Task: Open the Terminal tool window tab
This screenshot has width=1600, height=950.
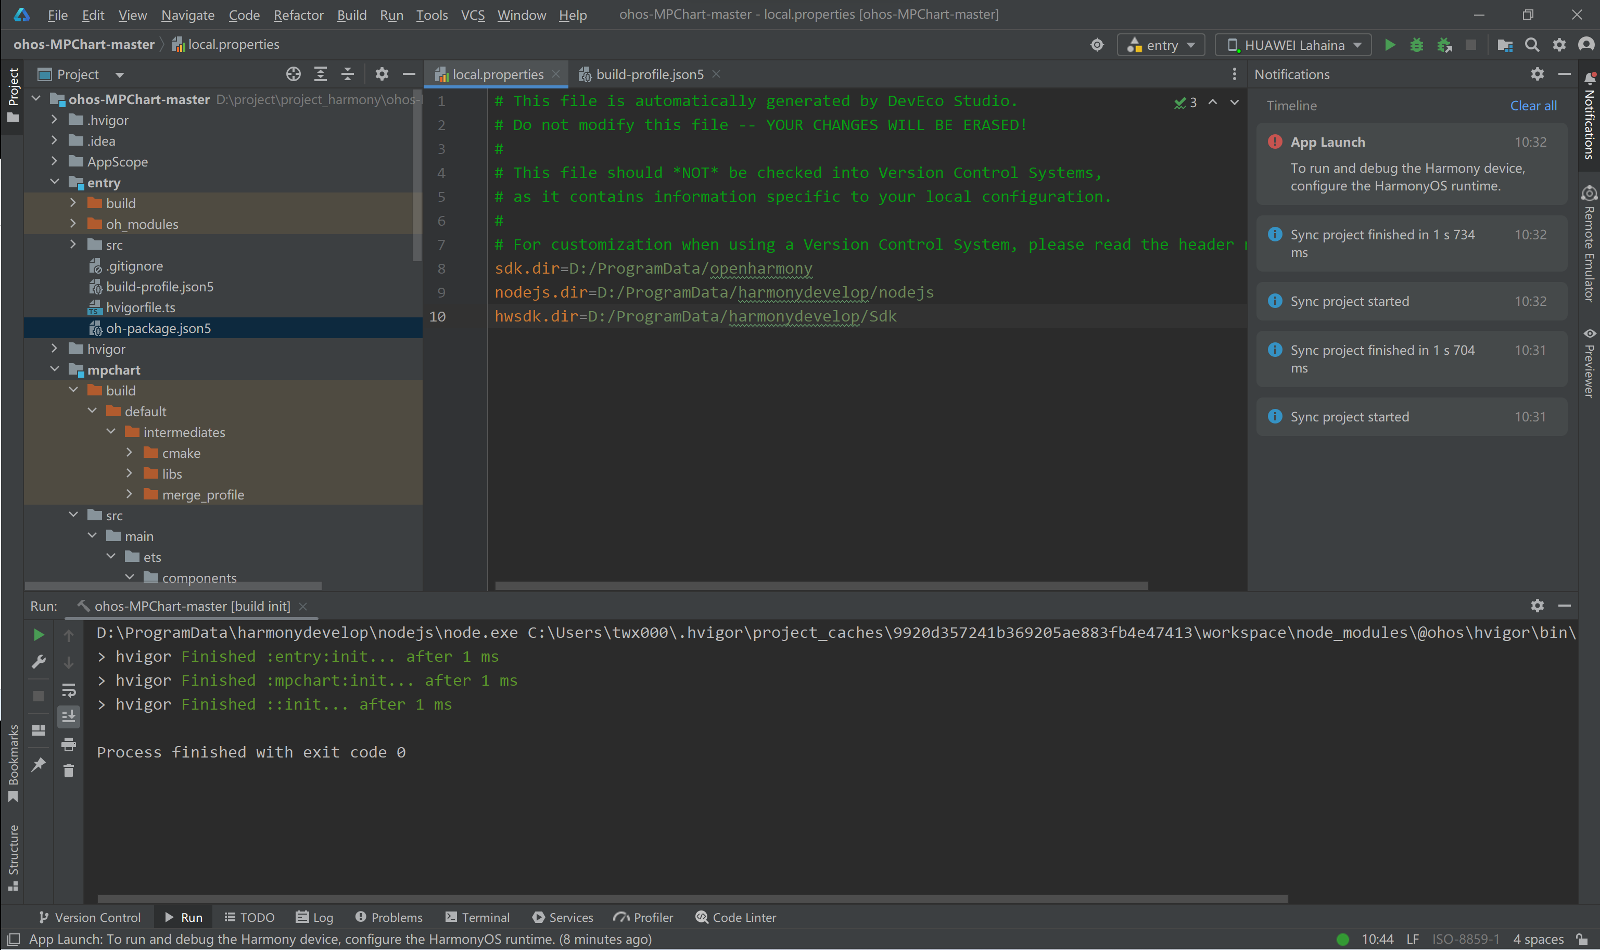Action: [477, 917]
